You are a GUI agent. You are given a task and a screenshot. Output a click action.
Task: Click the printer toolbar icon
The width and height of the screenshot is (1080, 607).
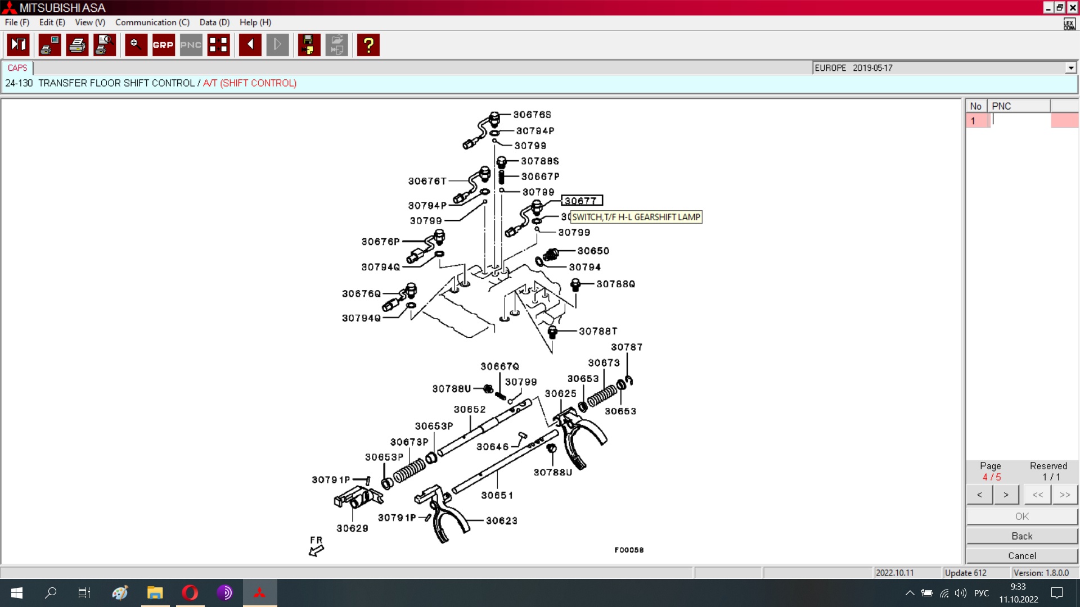point(77,45)
